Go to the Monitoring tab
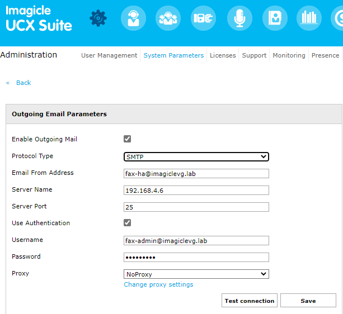Image resolution: width=343 pixels, height=314 pixels. (x=289, y=55)
